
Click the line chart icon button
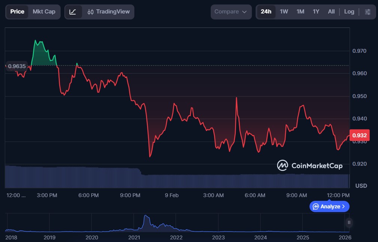coord(73,12)
